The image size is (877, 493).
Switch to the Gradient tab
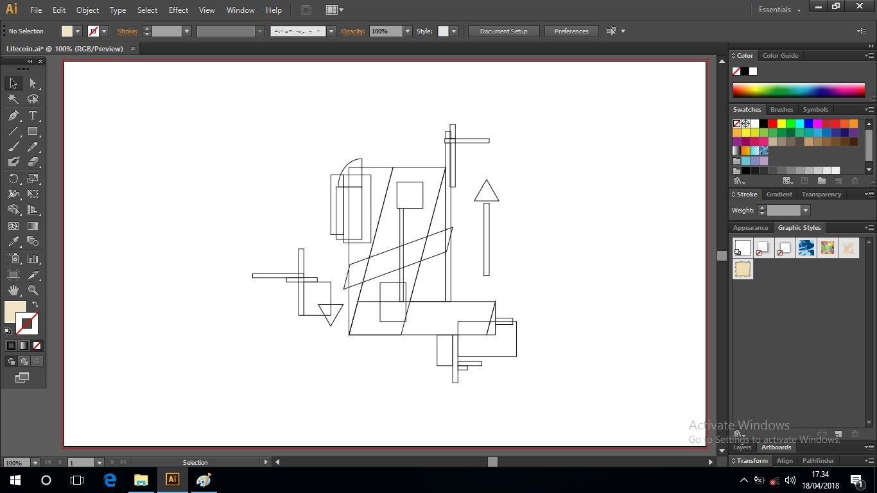coord(779,194)
